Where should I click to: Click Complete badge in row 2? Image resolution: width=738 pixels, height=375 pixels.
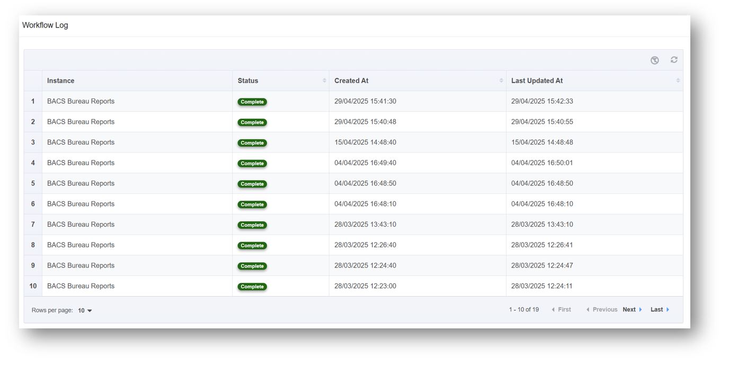(x=252, y=122)
